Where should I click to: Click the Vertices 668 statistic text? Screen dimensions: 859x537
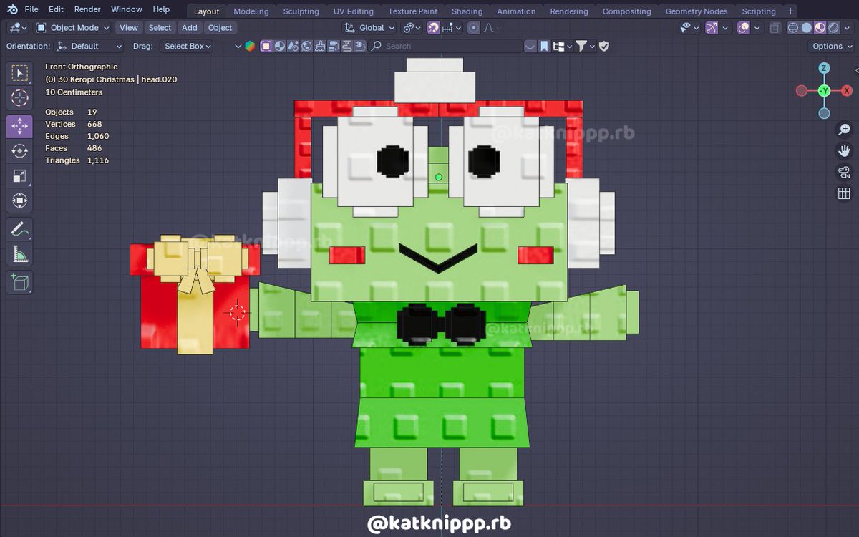click(74, 124)
